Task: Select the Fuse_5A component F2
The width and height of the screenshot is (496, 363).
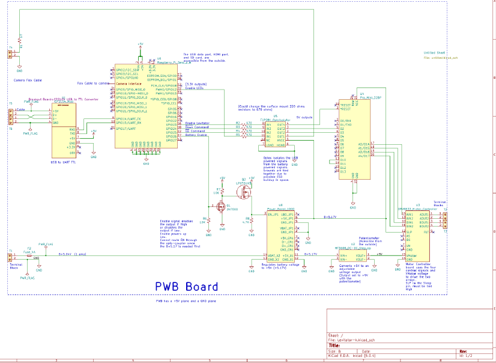Action: click(29, 255)
